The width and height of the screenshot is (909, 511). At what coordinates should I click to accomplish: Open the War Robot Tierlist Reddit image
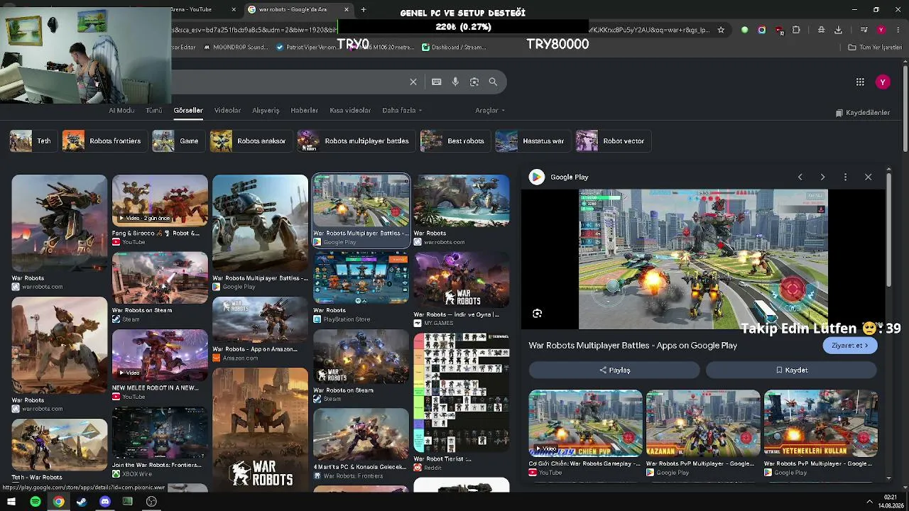pyautogui.click(x=462, y=392)
